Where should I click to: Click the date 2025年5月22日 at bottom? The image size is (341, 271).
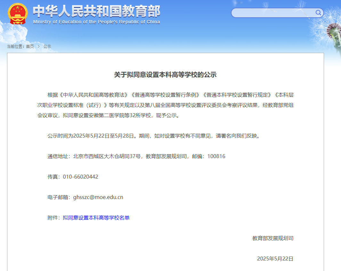point(275,259)
